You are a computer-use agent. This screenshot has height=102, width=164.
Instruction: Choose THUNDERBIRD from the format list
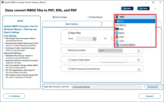point(135,45)
